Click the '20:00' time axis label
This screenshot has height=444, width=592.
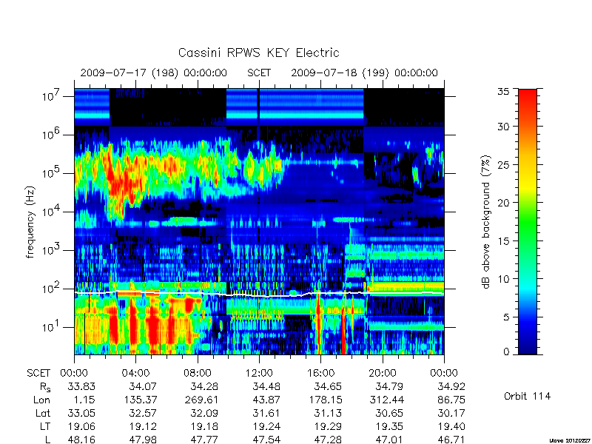pos(383,373)
